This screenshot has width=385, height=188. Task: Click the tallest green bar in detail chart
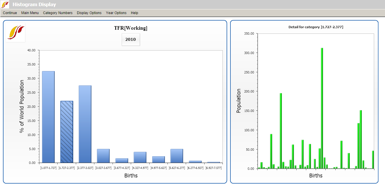[322, 109]
